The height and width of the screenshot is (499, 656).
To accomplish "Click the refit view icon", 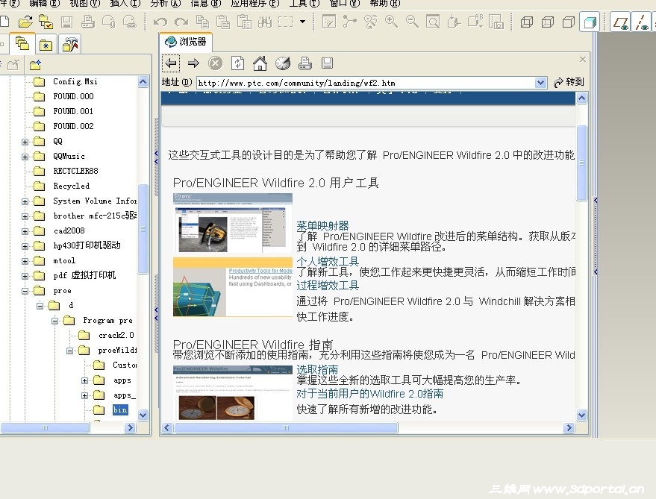I will (x=433, y=22).
